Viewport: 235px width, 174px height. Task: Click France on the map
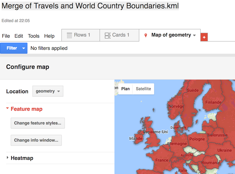[x=162, y=160]
